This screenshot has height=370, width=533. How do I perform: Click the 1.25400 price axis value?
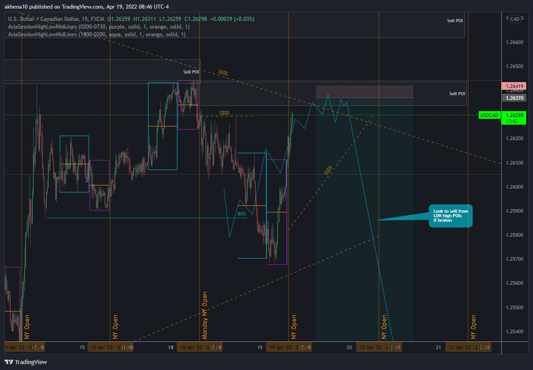(x=514, y=331)
